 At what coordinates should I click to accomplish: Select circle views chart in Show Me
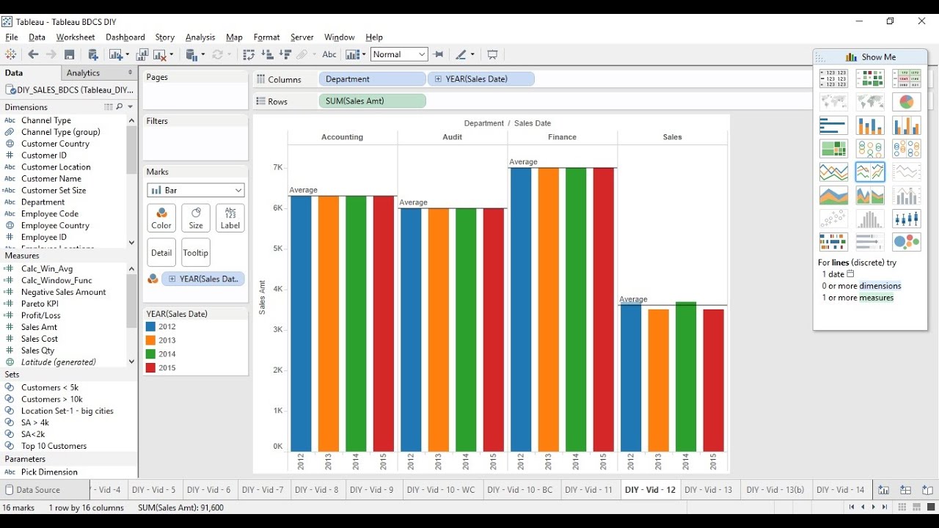(x=870, y=149)
